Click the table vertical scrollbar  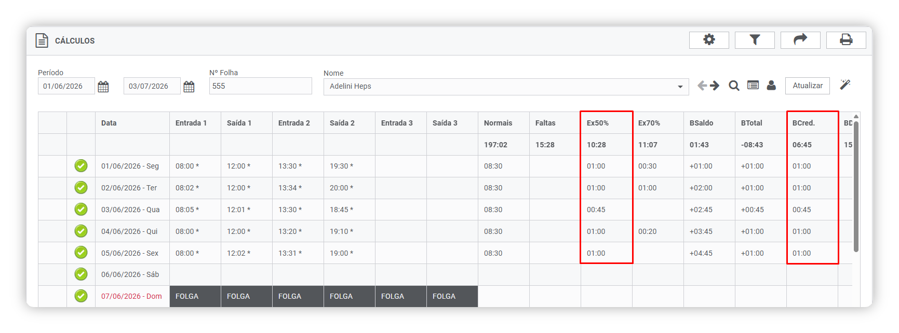(x=856, y=186)
